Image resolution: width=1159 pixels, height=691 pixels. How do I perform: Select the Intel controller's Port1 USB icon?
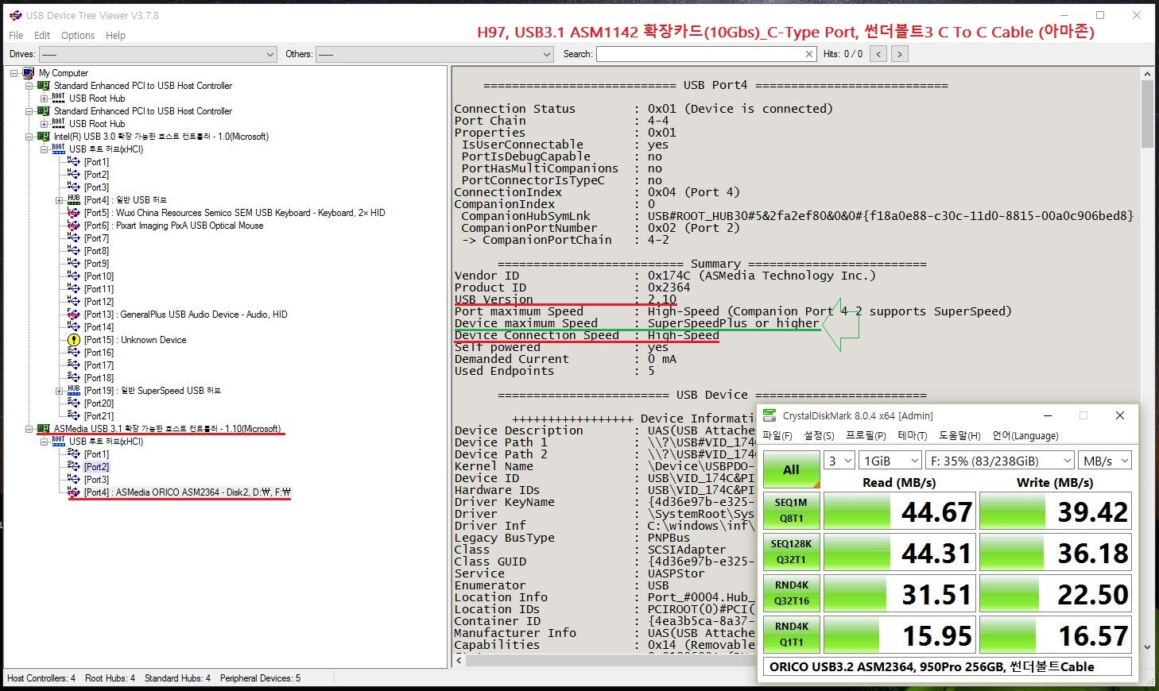(73, 162)
